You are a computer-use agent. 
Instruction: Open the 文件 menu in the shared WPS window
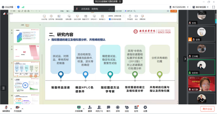13,11
